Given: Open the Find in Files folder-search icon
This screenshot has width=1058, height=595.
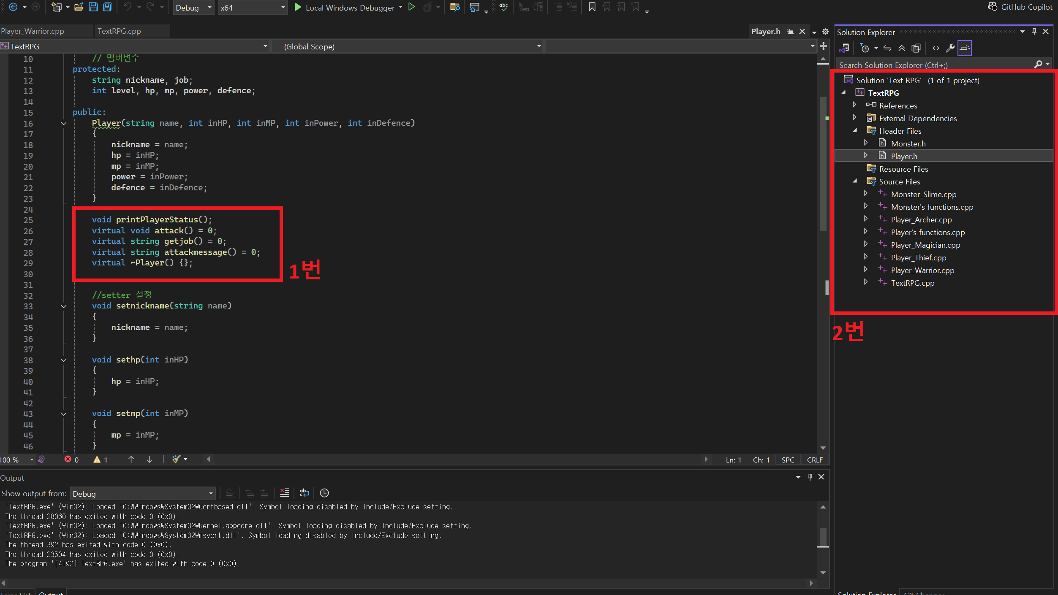Looking at the screenshot, I should coord(455,7).
